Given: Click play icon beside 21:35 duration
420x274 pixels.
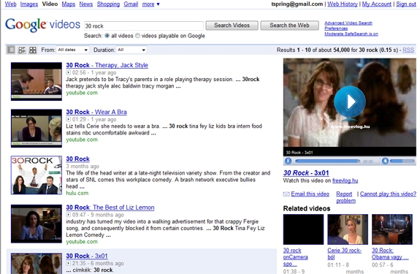Looking at the screenshot, I should click(69, 263).
